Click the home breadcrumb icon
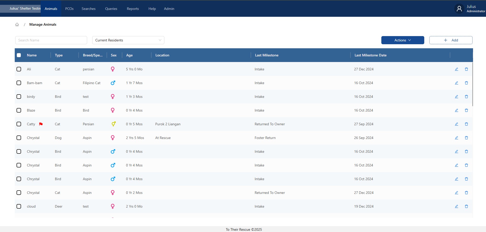Screen dimensions: 486x232 click(x=17, y=25)
